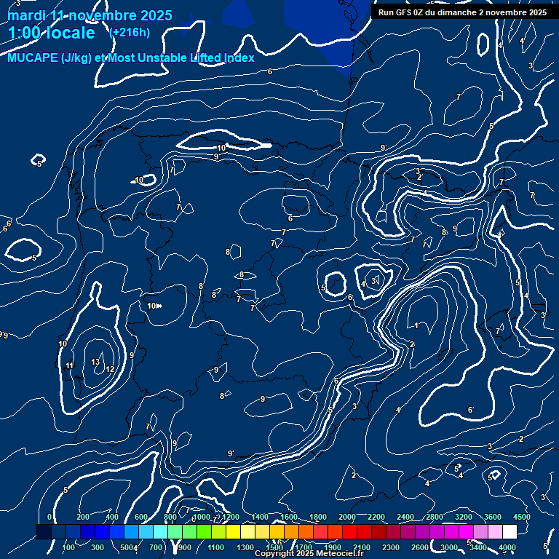Click the white legend swatch for 4000–4500
The width and height of the screenshot is (559, 559).
(510, 531)
